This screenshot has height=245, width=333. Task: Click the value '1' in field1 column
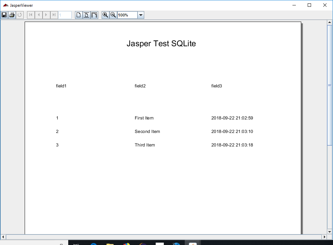[57, 118]
